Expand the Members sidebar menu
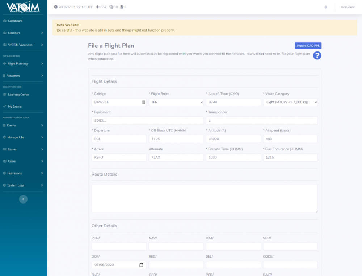Image resolution: width=362 pixels, height=276 pixels. click(x=23, y=33)
